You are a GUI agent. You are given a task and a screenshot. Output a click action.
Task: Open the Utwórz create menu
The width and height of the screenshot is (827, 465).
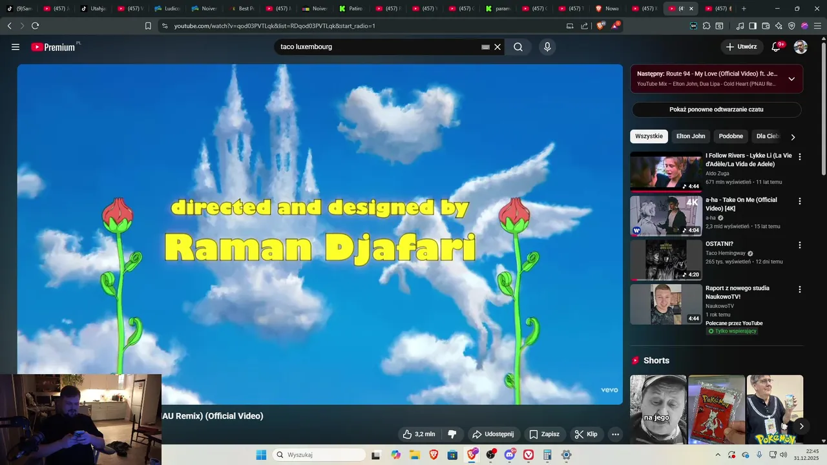[x=742, y=47]
